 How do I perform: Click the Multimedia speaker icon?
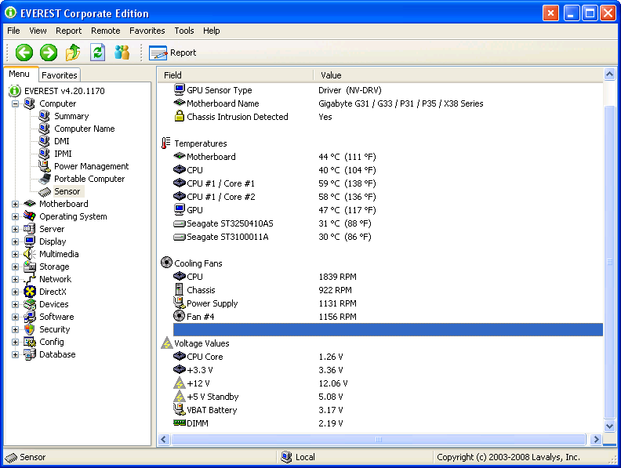pyautogui.click(x=29, y=254)
